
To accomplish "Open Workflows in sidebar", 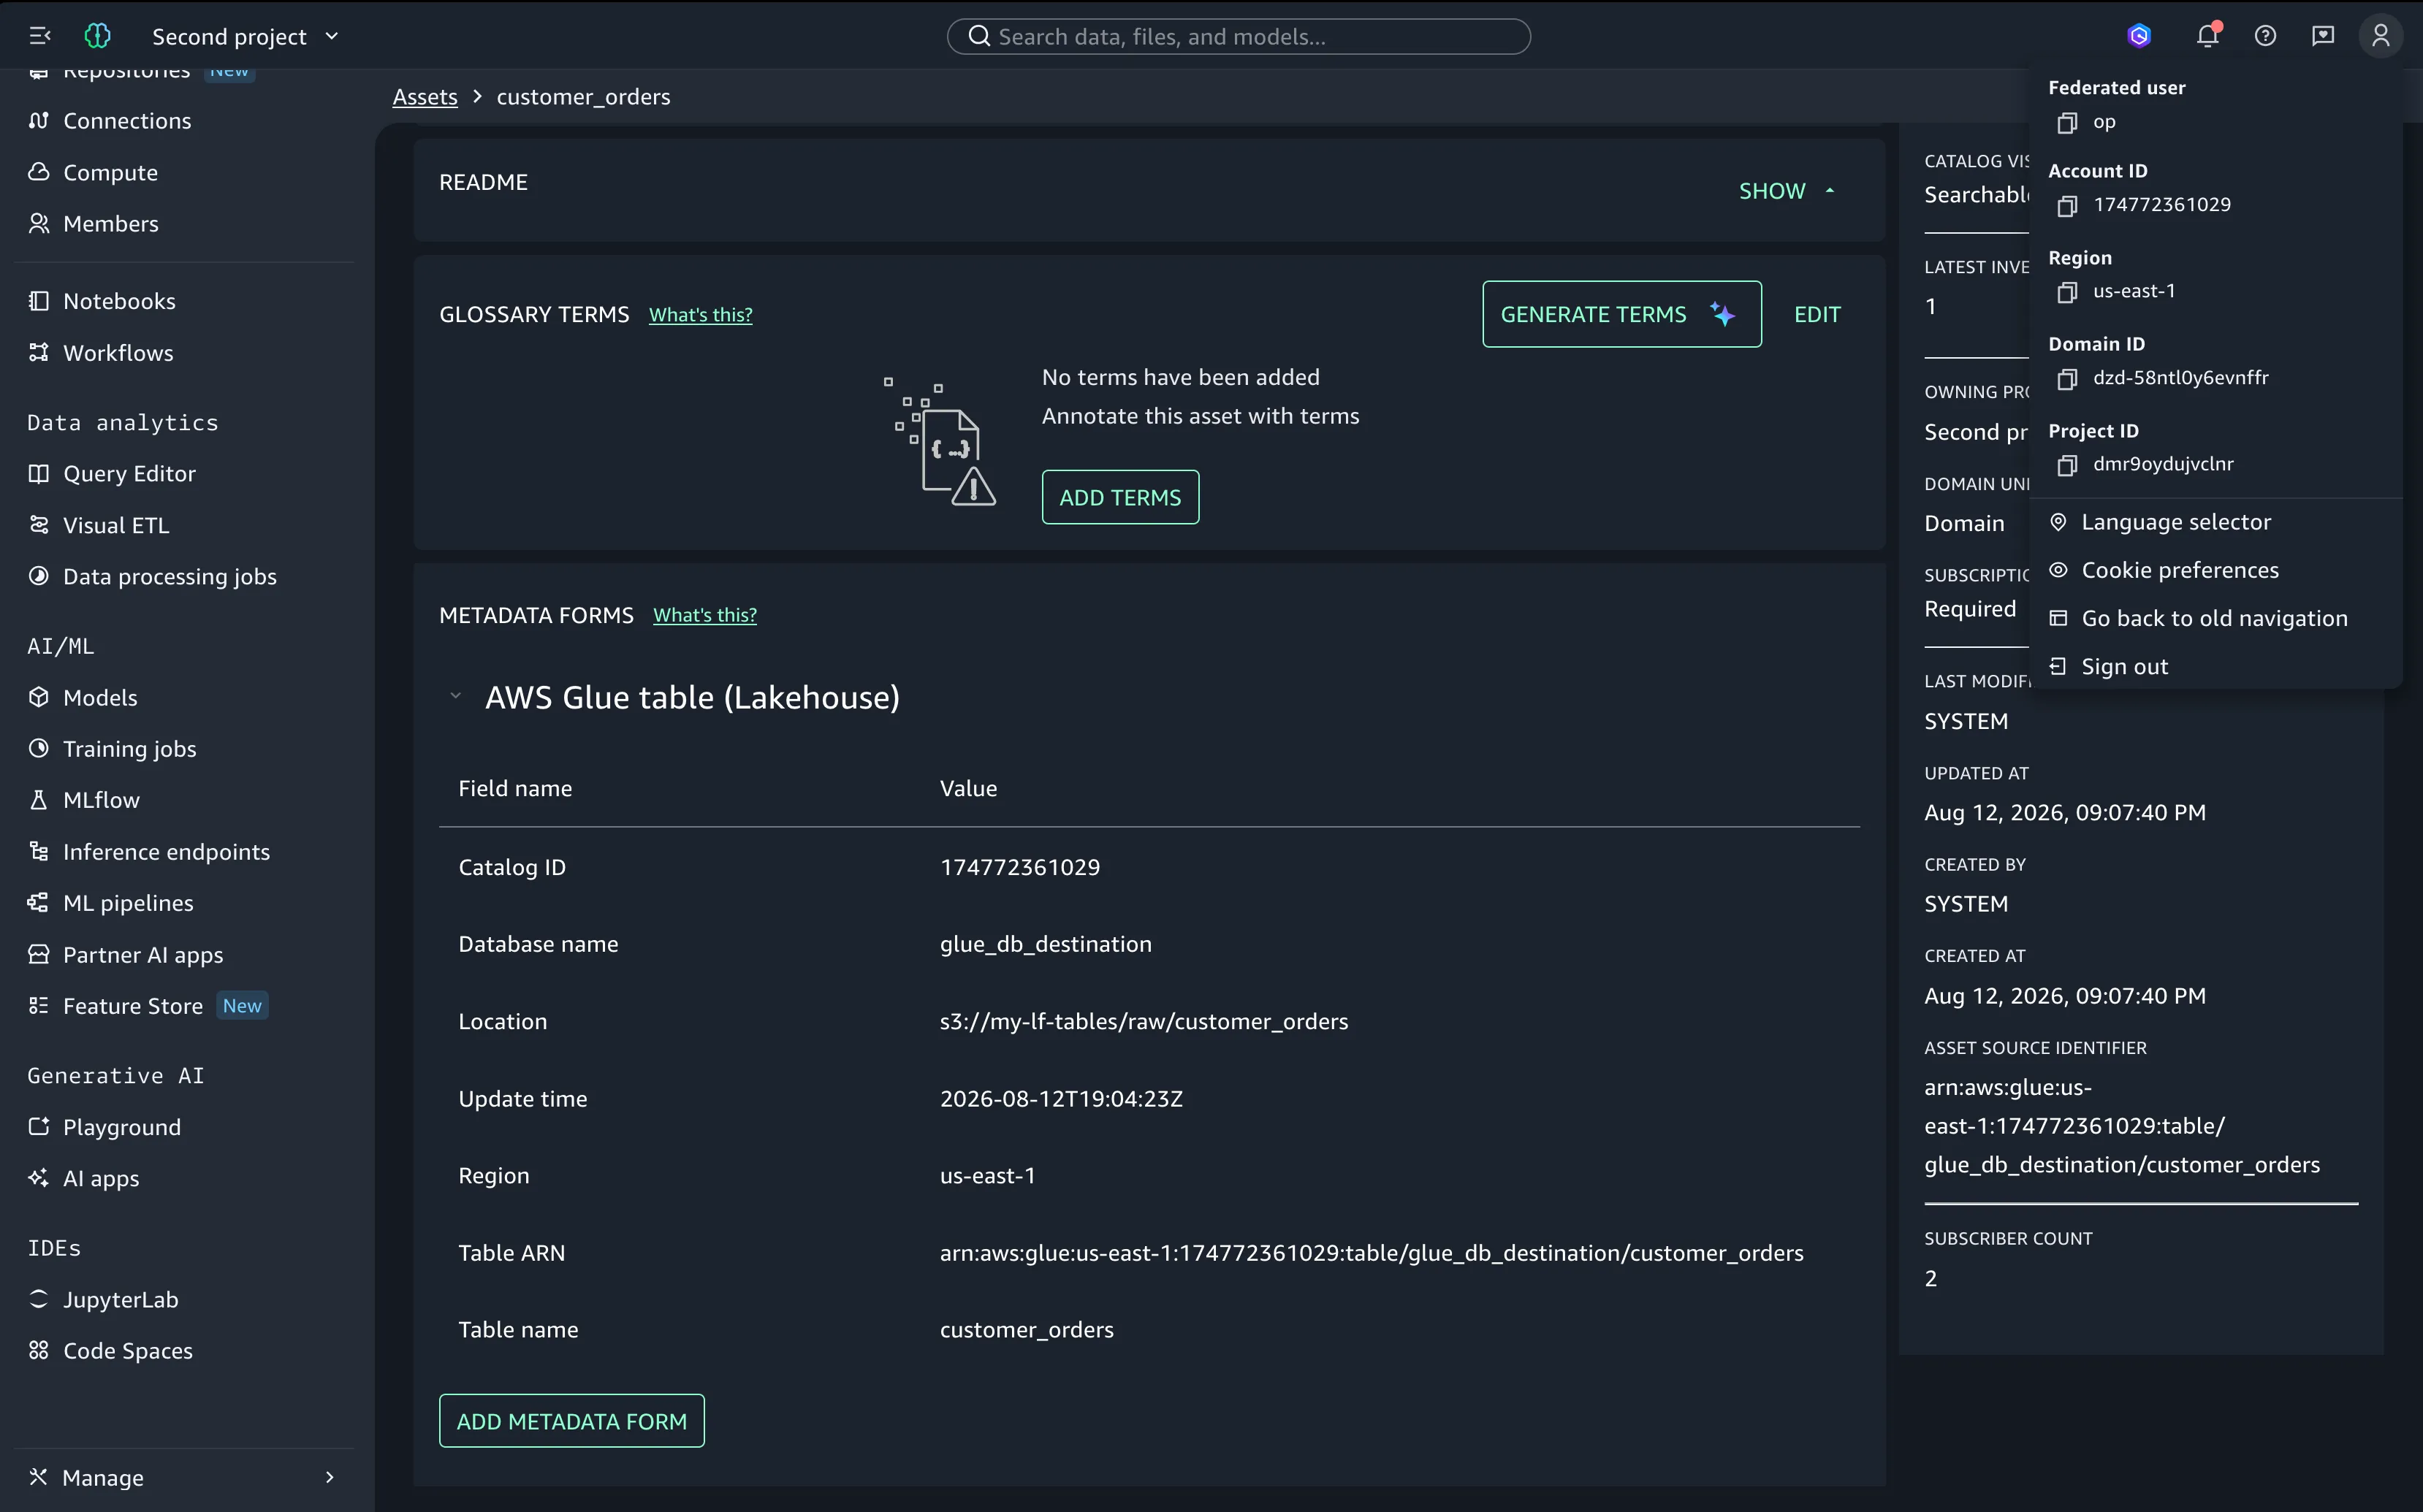I will 118,353.
